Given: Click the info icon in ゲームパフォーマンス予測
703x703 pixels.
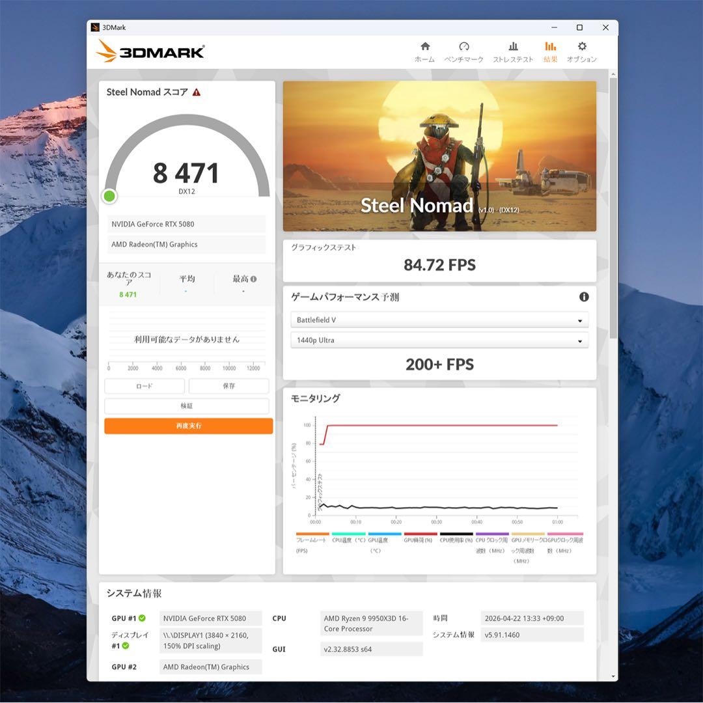Looking at the screenshot, I should tap(584, 297).
